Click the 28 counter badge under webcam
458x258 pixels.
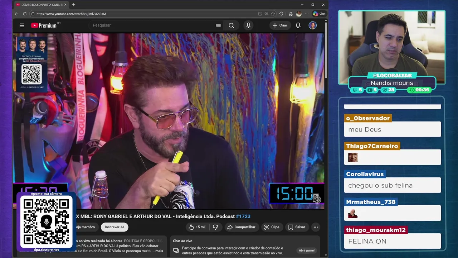click(x=388, y=90)
